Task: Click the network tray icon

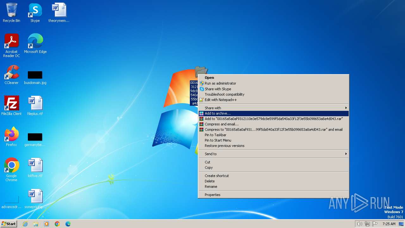Action: coord(367,224)
